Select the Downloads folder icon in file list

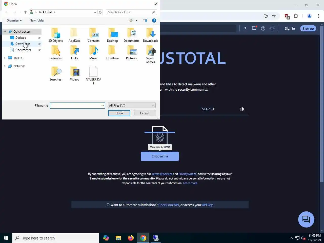pyautogui.click(x=150, y=35)
